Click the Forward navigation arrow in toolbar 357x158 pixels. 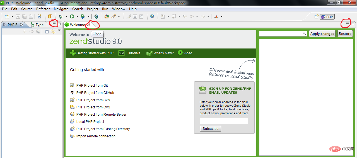pyautogui.click(x=203, y=17)
